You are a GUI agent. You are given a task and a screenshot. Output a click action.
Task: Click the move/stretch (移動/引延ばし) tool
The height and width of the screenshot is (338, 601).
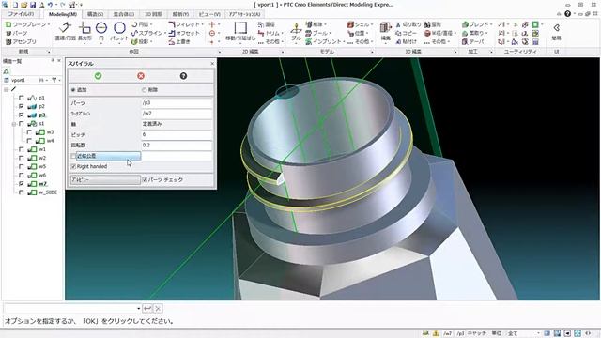point(240,31)
